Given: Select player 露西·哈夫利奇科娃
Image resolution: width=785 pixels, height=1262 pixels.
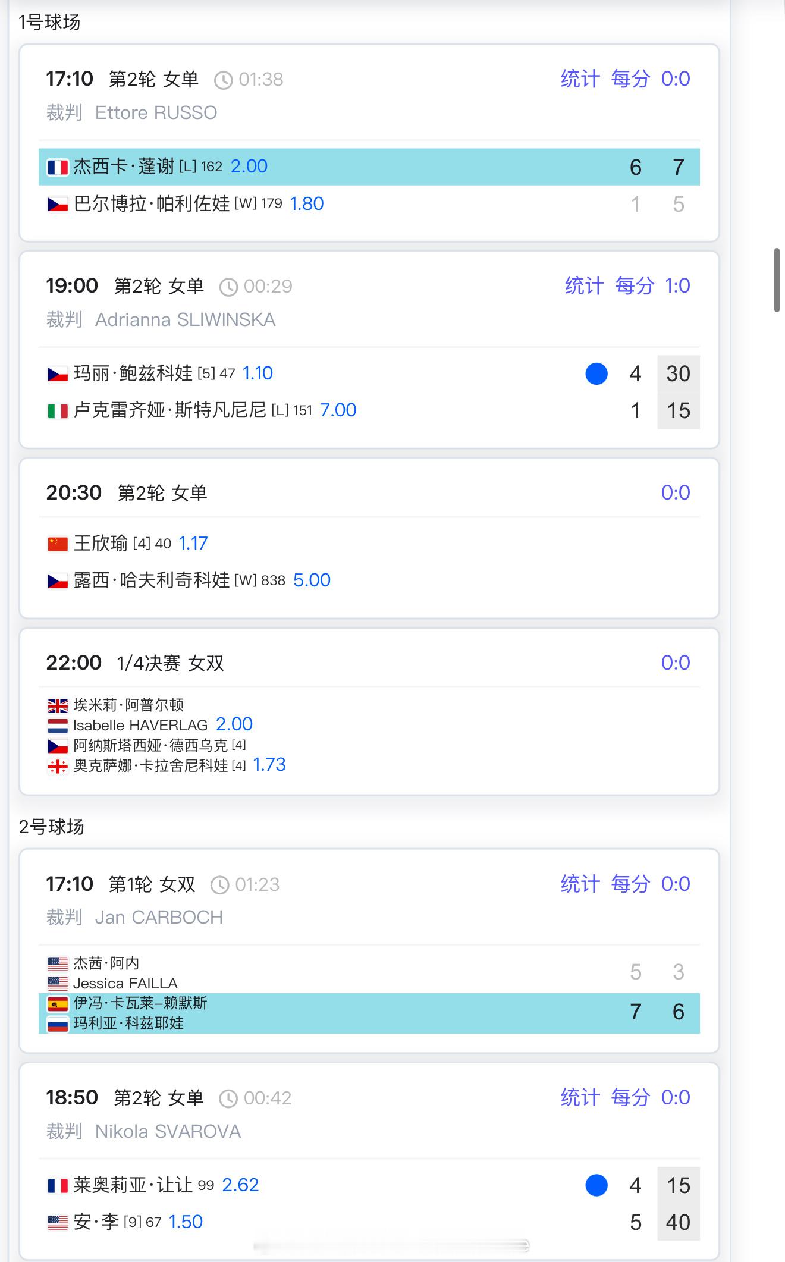Looking at the screenshot, I should (152, 580).
